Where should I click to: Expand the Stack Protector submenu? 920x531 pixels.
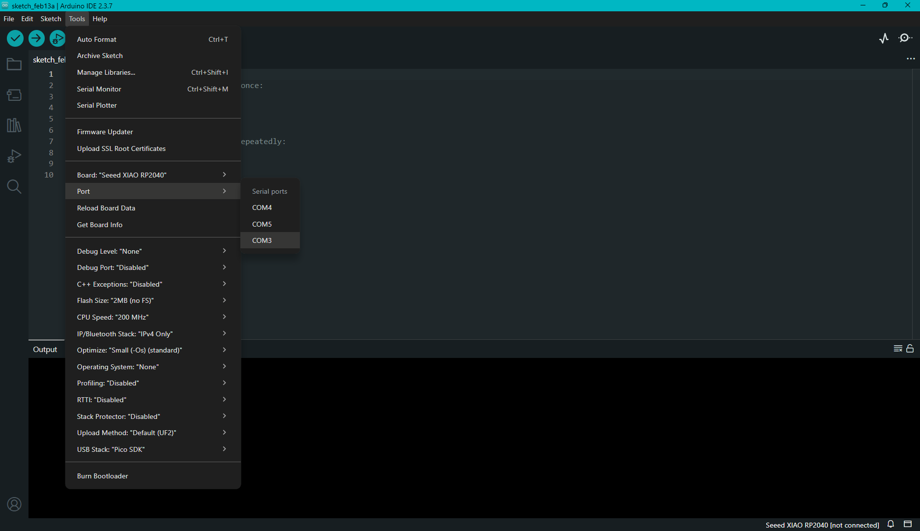pyautogui.click(x=153, y=416)
